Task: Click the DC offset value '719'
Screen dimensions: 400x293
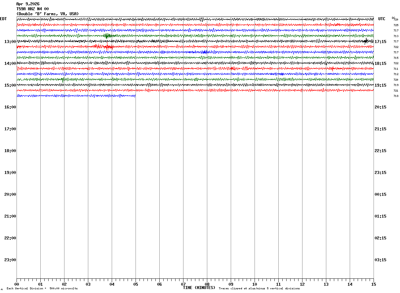Action: (396, 85)
